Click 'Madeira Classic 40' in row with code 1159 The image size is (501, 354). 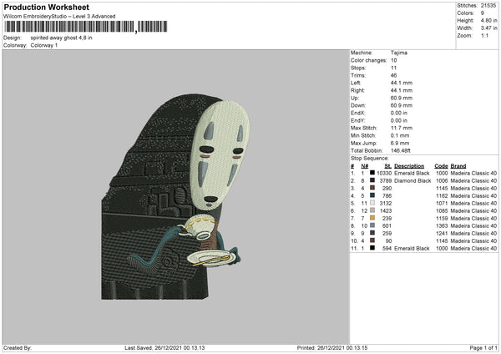click(x=473, y=218)
